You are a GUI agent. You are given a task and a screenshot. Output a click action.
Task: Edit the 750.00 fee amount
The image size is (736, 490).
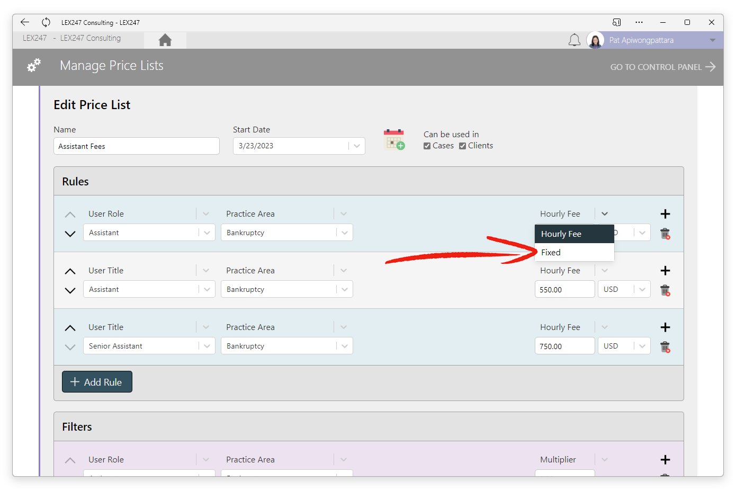coord(564,346)
